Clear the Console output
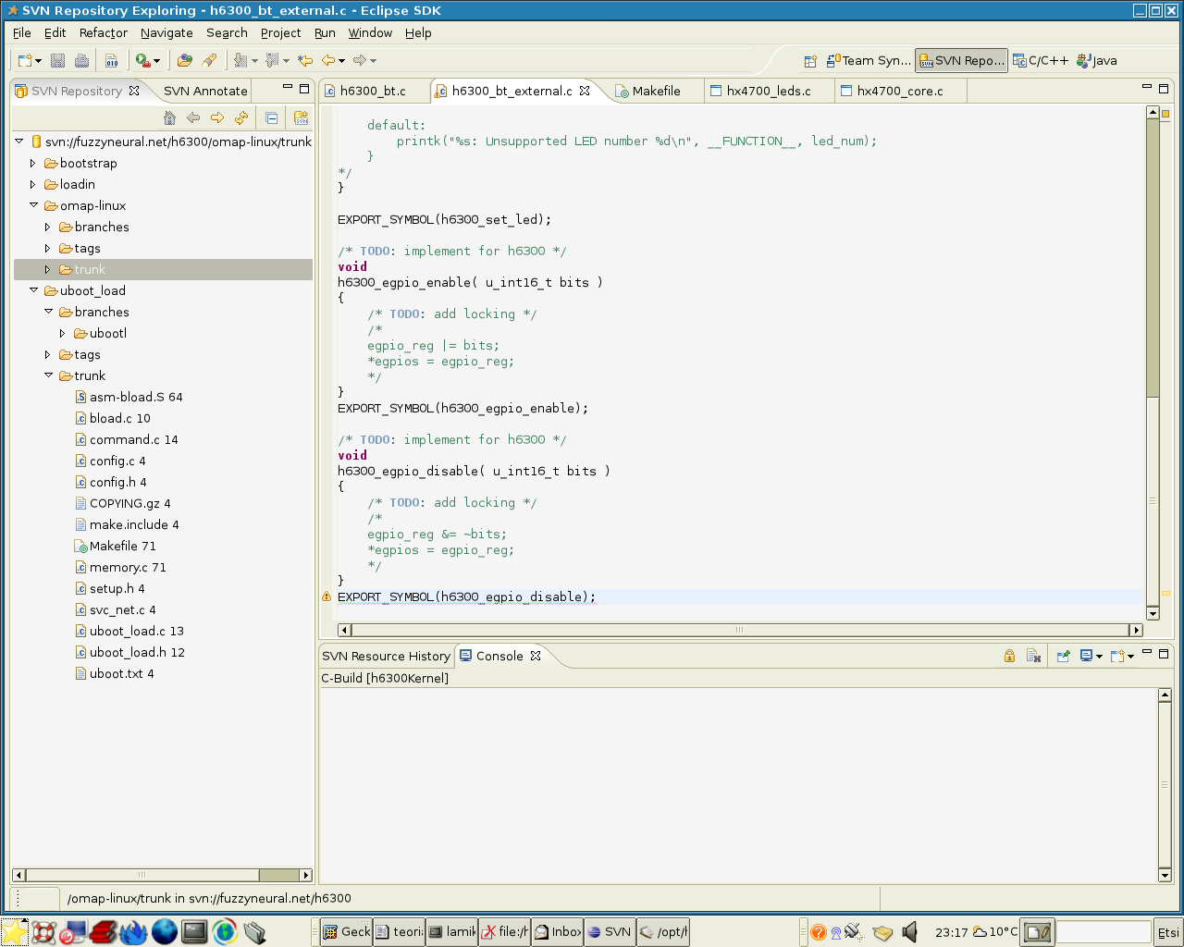Screen dimensions: 1184x947 point(1031,656)
